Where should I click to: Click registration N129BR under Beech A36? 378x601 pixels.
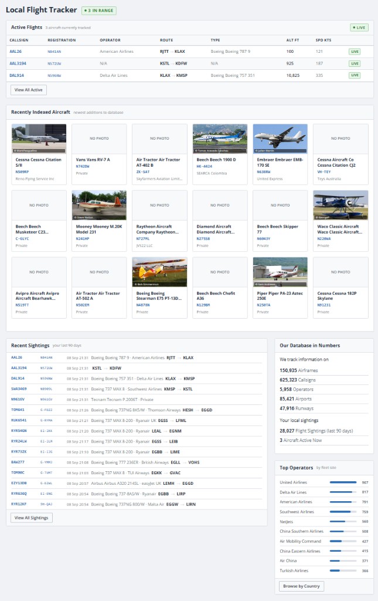203,305
